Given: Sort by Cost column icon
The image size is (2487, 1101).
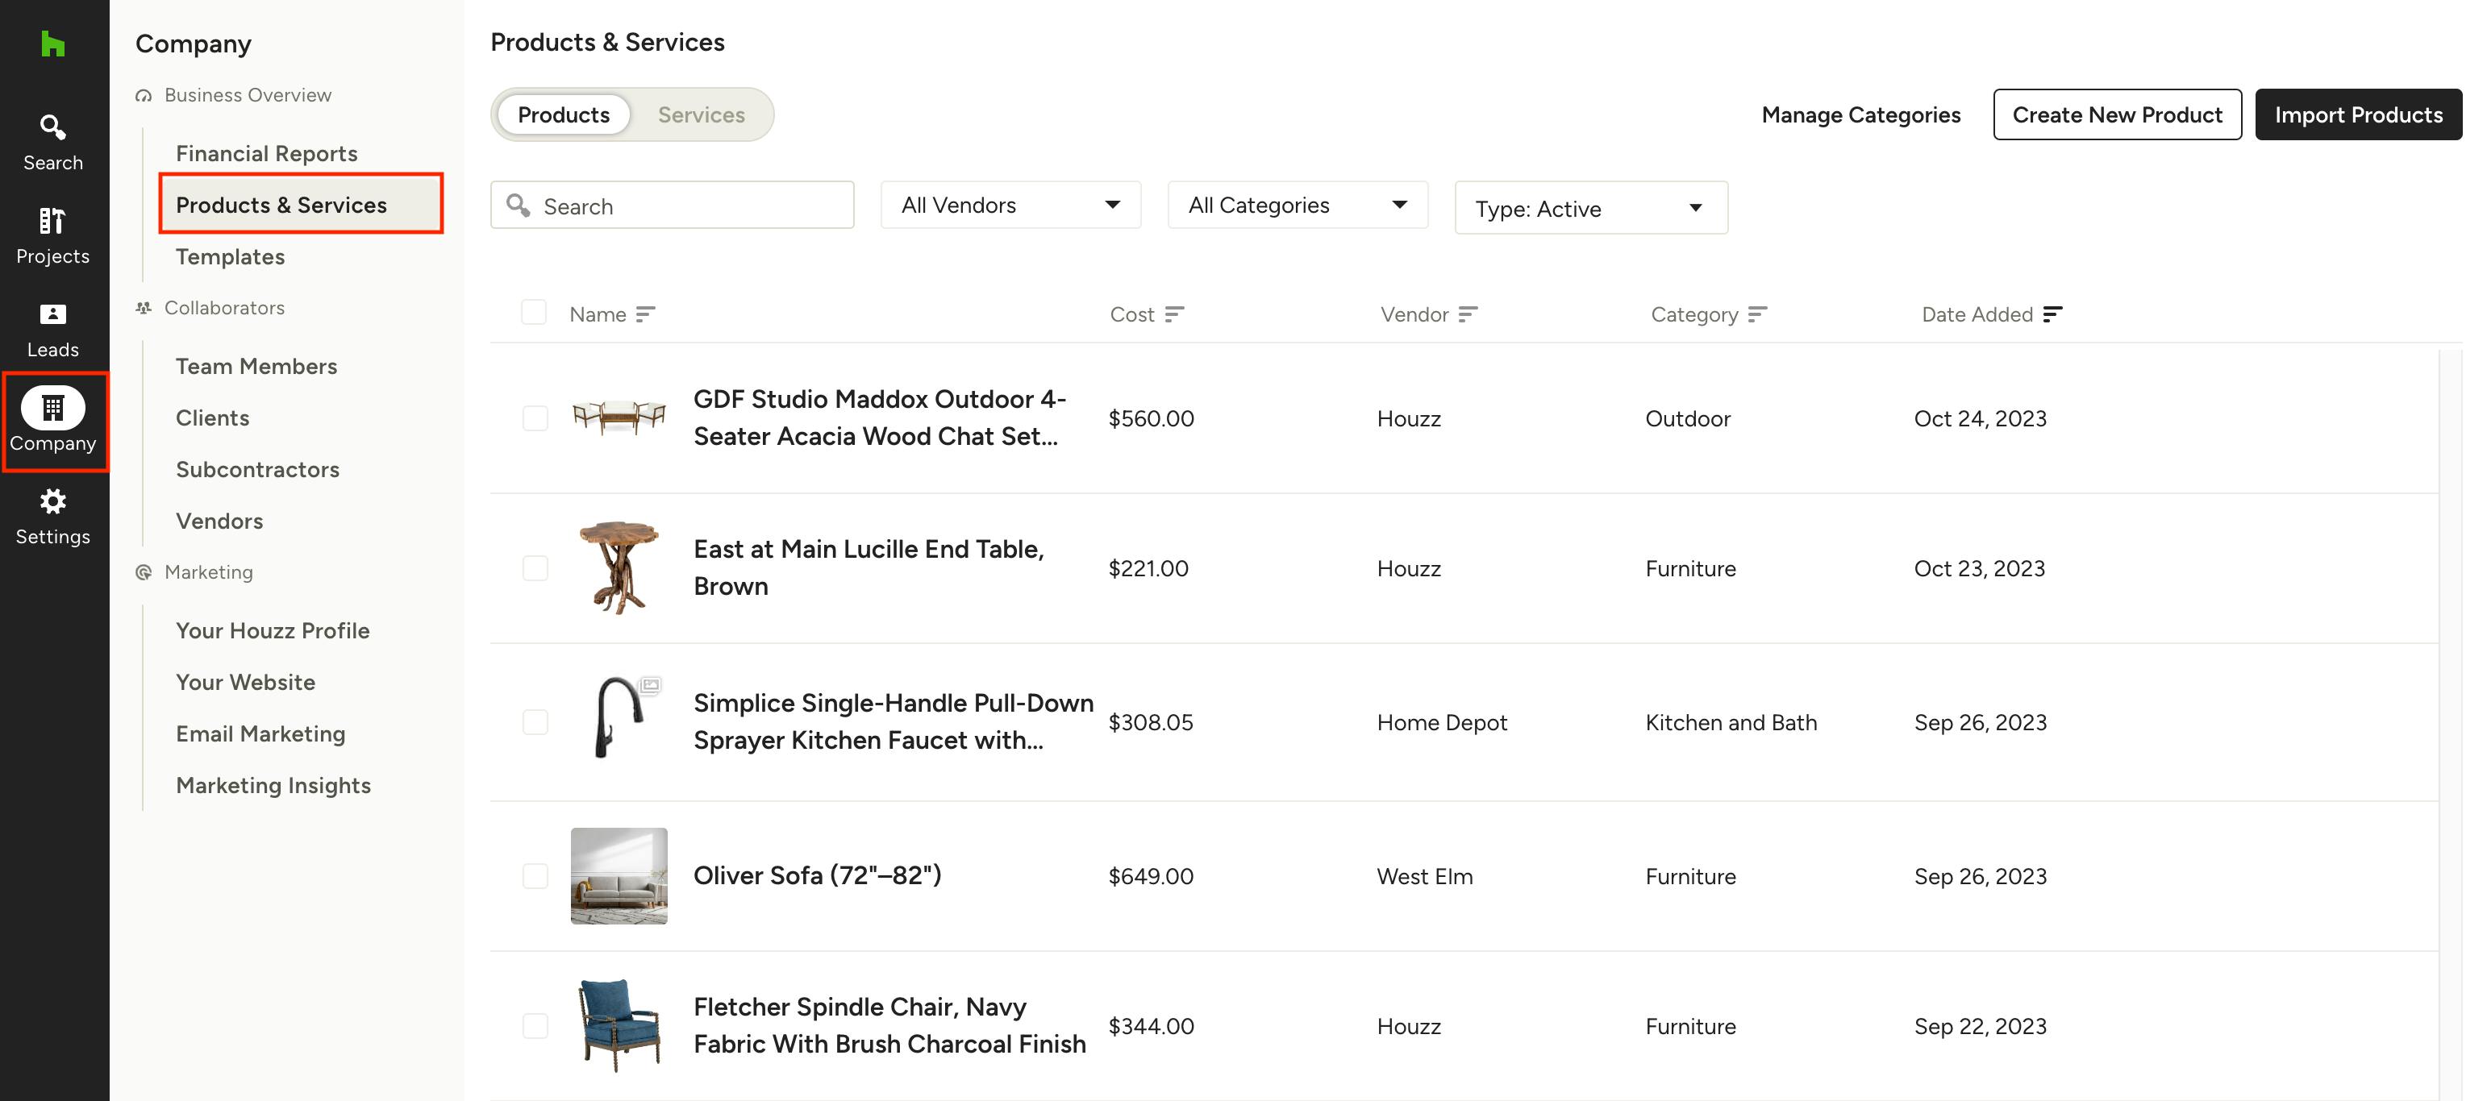Looking at the screenshot, I should pyautogui.click(x=1174, y=314).
